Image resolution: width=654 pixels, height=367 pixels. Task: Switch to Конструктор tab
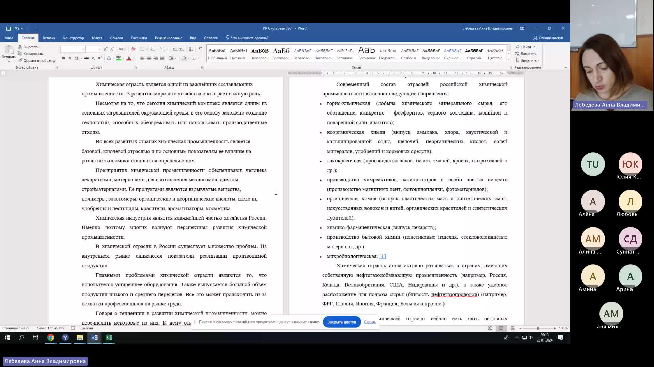(74, 38)
